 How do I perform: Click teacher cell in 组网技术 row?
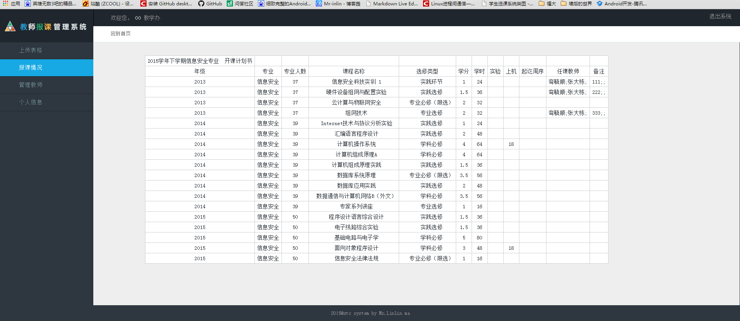568,113
